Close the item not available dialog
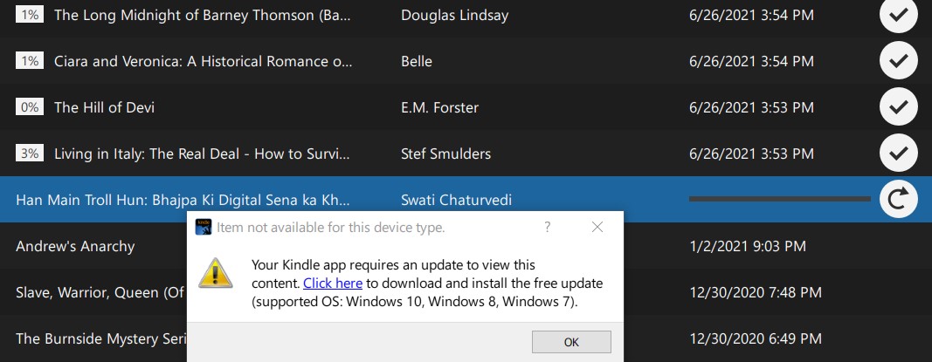The height and width of the screenshot is (362, 932). point(597,227)
